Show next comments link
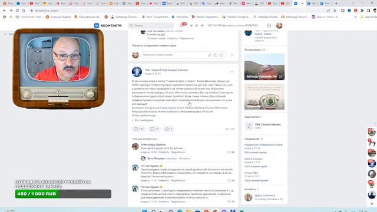Viewport: 377px width, 212px height. tap(154, 45)
